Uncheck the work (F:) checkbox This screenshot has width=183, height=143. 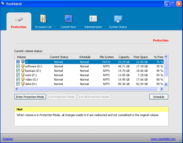point(18,75)
